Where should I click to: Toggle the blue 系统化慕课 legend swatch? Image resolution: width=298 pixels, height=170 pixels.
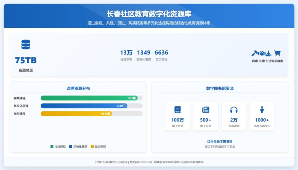pos(71,147)
